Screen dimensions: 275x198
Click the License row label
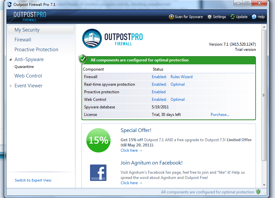click(x=90, y=114)
